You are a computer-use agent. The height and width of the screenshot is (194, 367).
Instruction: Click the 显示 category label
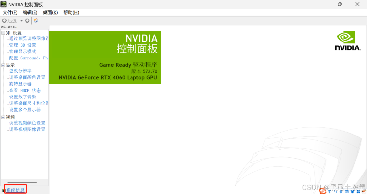pos(10,65)
